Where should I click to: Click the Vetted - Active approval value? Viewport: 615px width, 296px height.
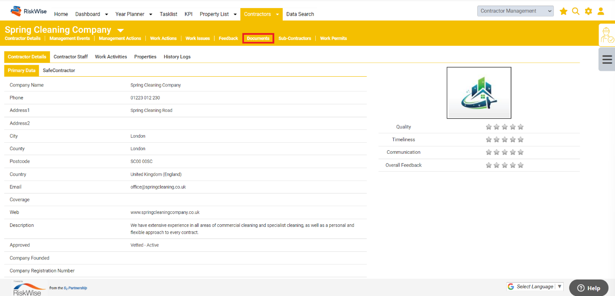pos(144,245)
